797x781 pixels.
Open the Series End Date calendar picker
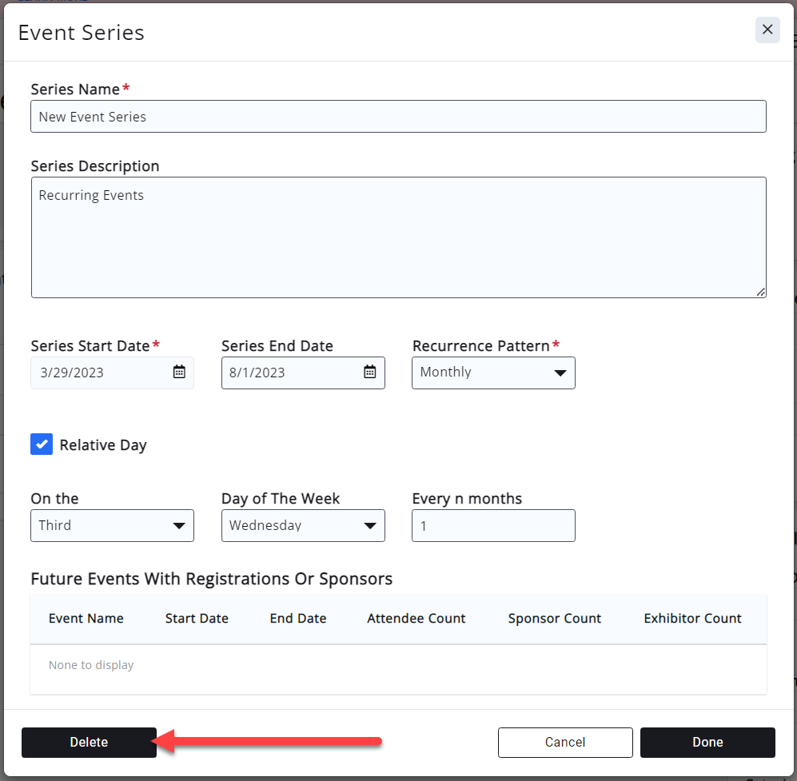click(369, 372)
